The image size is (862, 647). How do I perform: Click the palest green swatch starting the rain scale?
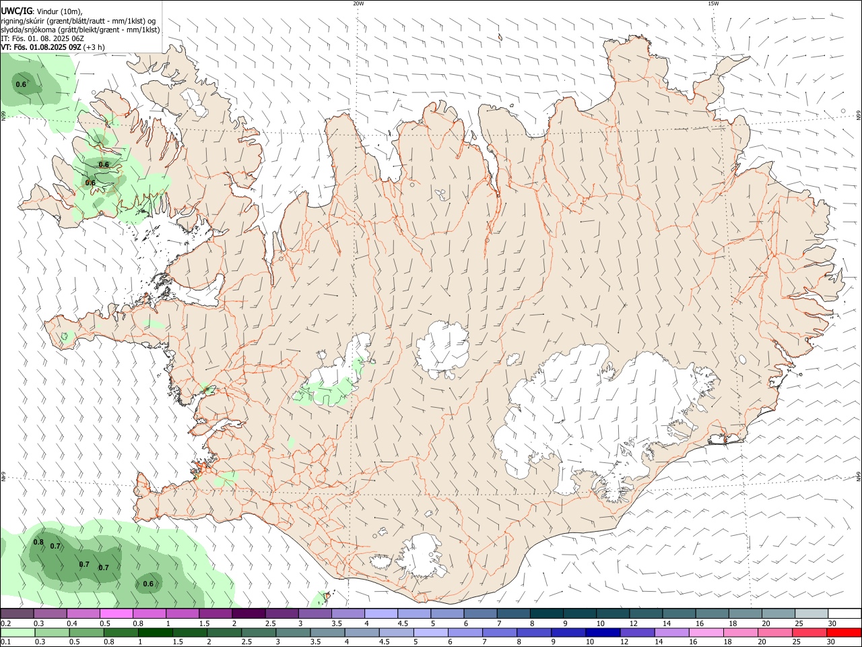17,633
